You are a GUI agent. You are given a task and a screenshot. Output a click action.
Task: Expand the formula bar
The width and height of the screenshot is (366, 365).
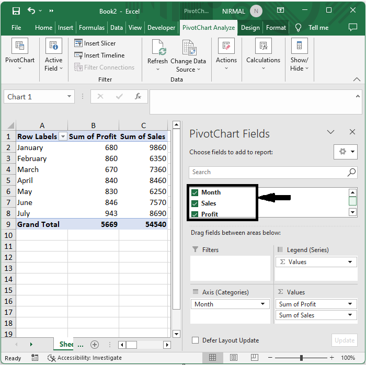(x=358, y=96)
